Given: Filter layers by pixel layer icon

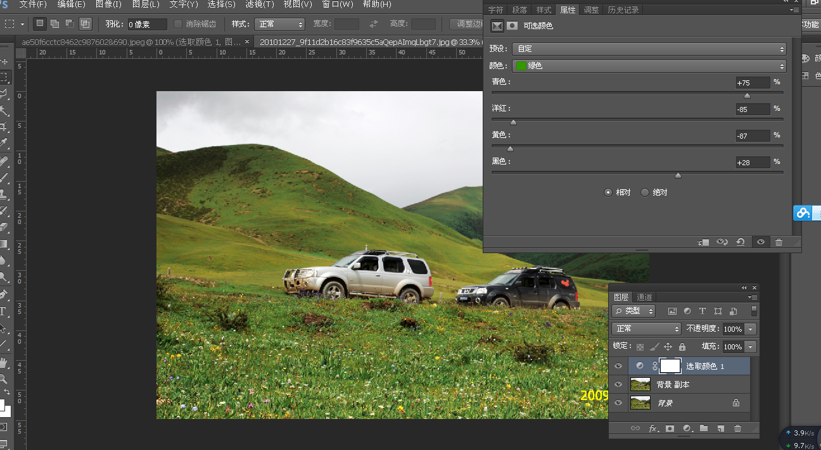Looking at the screenshot, I should coord(672,311).
